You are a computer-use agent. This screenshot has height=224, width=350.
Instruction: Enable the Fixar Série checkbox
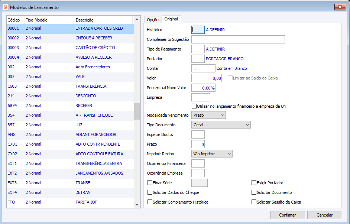(x=150, y=183)
